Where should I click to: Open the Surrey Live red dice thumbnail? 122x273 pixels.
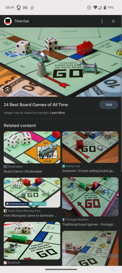click(90, 147)
